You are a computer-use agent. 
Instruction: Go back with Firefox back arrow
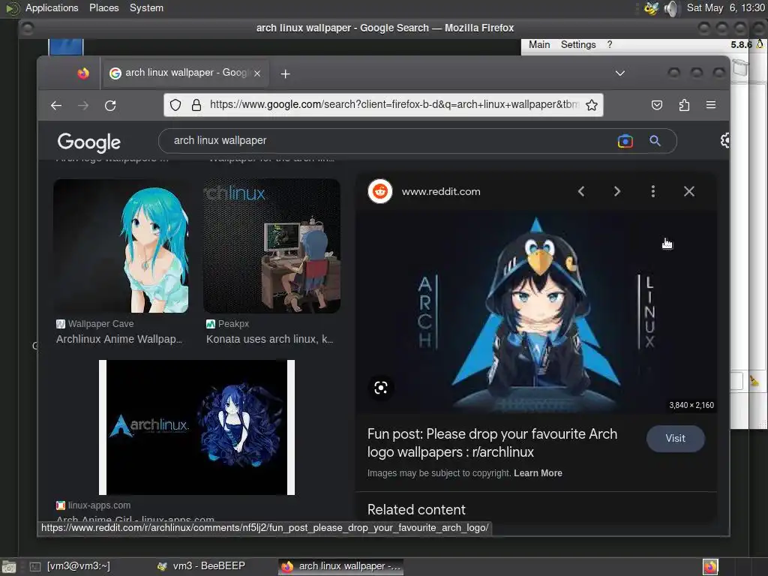click(x=56, y=105)
